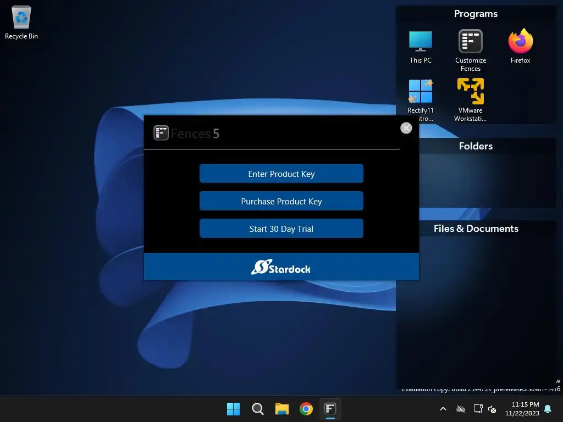Screen dimensions: 563x422
Task: Click the Enter Product Key button
Action: pos(281,174)
